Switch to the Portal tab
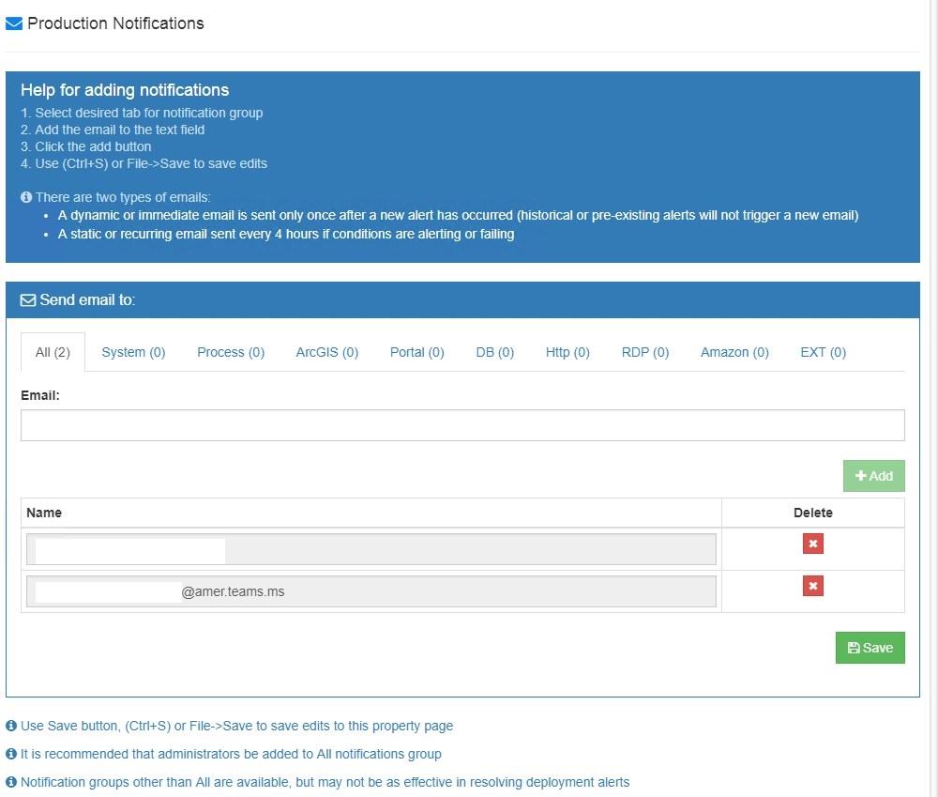The width and height of the screenshot is (938, 797). point(416,351)
